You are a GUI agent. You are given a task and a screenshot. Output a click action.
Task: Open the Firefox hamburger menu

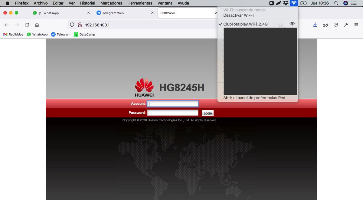click(356, 25)
